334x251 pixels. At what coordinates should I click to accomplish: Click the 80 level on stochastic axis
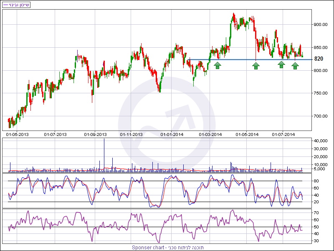coord(316,181)
